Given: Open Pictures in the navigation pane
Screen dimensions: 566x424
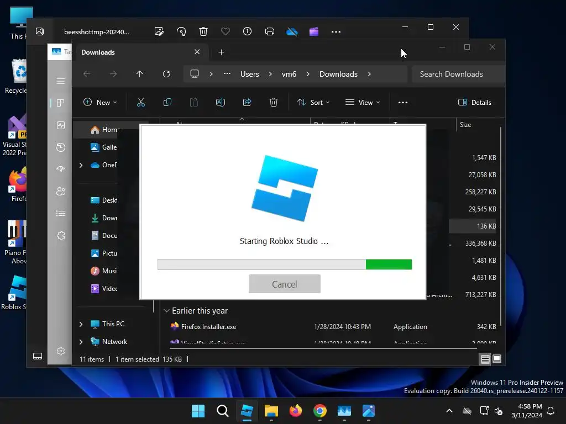Looking at the screenshot, I should click(x=103, y=253).
